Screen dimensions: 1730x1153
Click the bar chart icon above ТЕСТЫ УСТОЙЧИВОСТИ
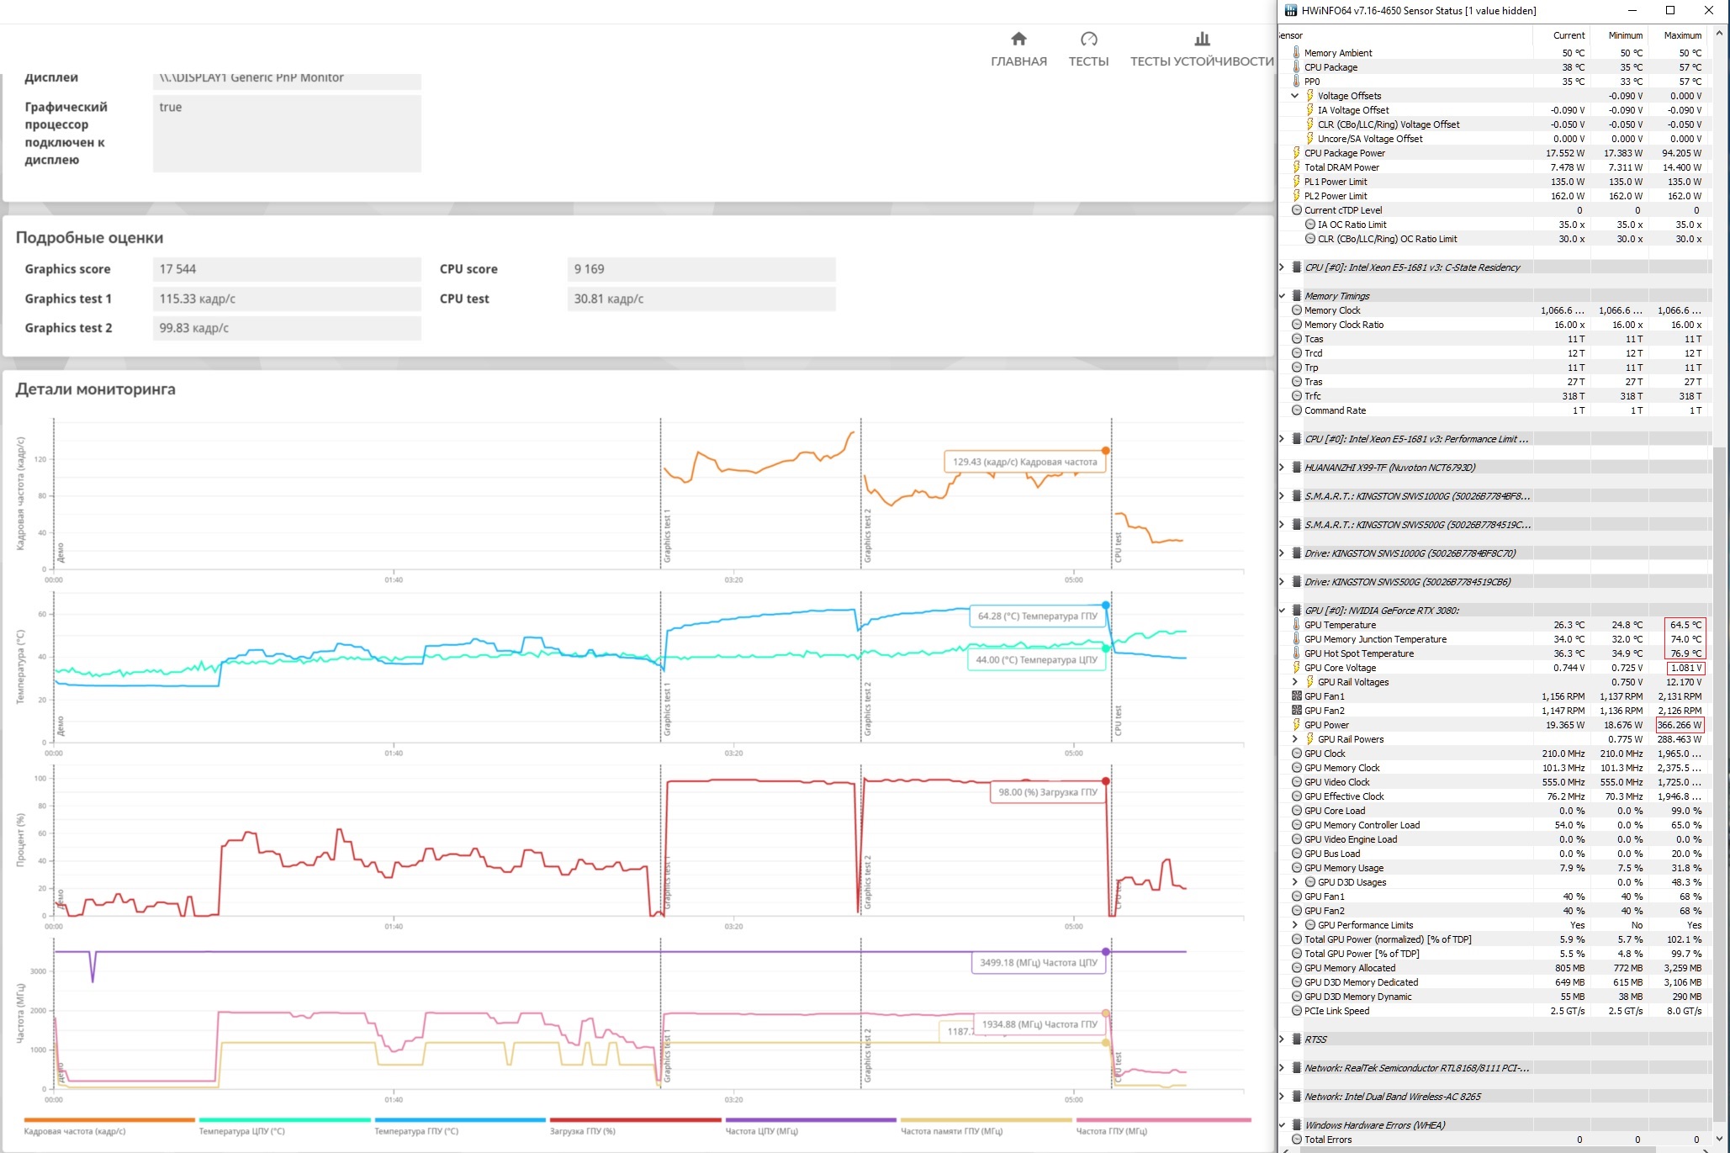(1202, 39)
